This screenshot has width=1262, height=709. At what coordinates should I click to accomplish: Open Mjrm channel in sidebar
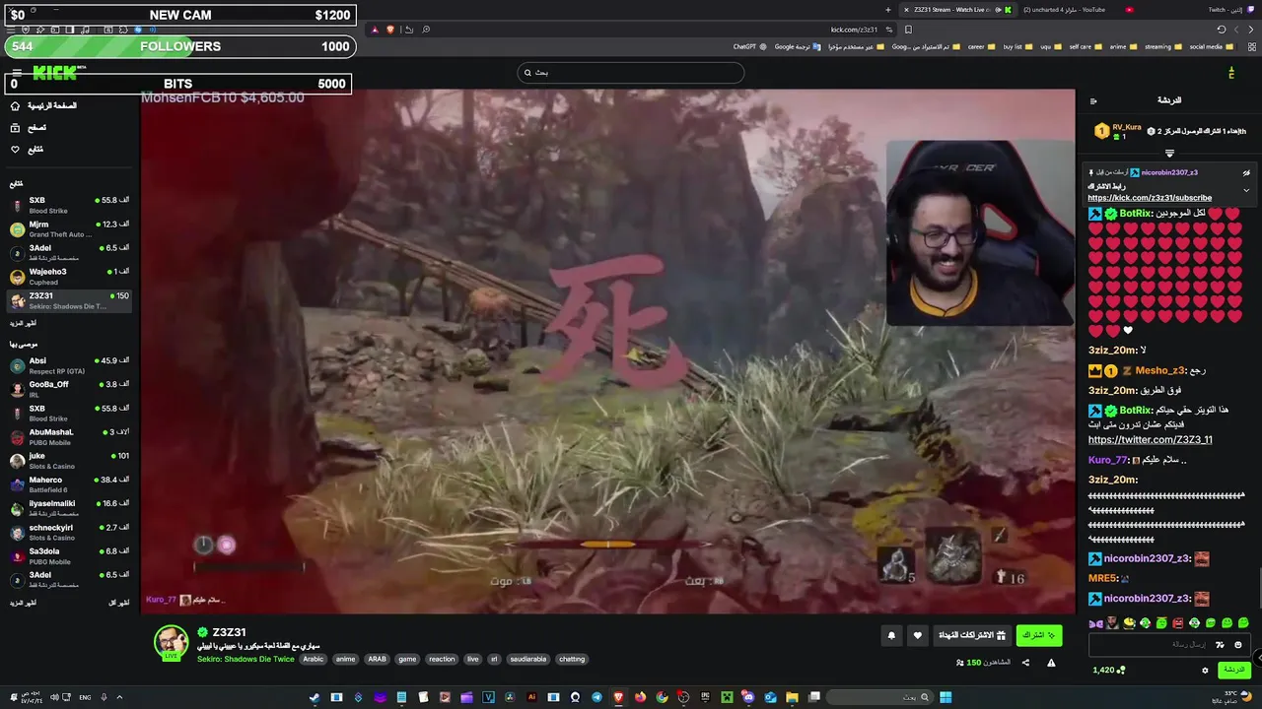click(x=69, y=228)
